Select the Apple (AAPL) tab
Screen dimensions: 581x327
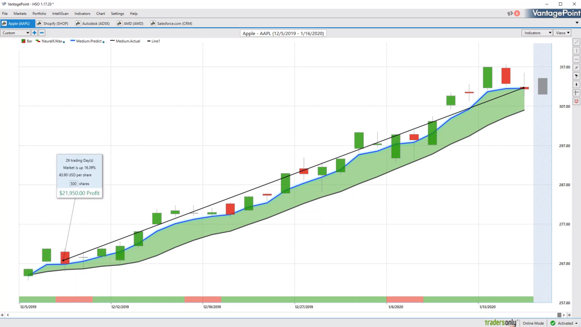[x=18, y=23]
